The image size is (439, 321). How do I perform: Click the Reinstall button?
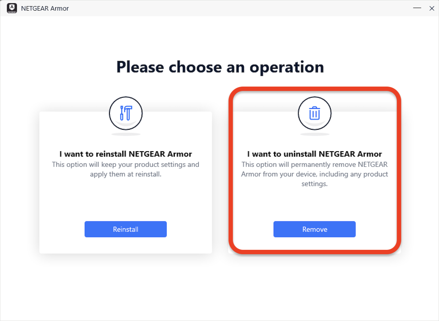[x=125, y=229]
